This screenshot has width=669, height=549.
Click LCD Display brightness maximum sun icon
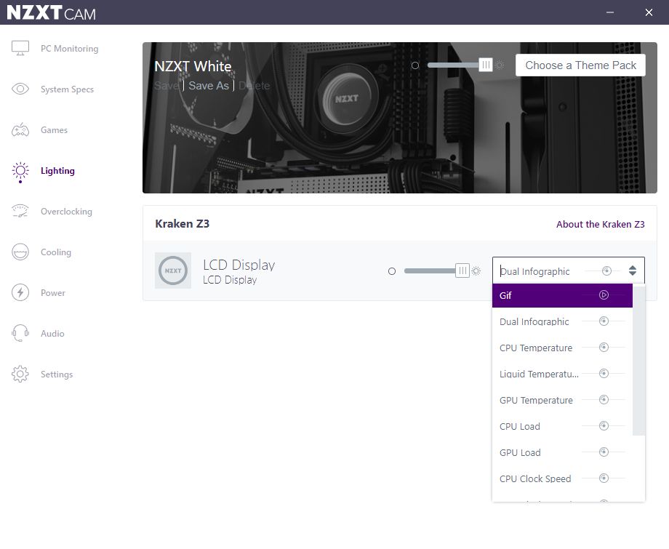pyautogui.click(x=476, y=271)
